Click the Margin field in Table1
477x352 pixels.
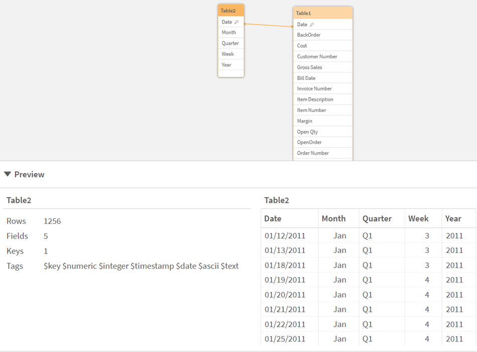point(304,121)
